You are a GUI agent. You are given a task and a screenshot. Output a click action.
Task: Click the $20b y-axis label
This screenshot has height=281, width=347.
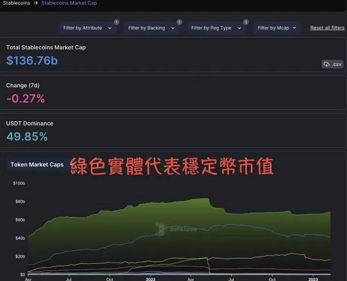click(x=20, y=257)
